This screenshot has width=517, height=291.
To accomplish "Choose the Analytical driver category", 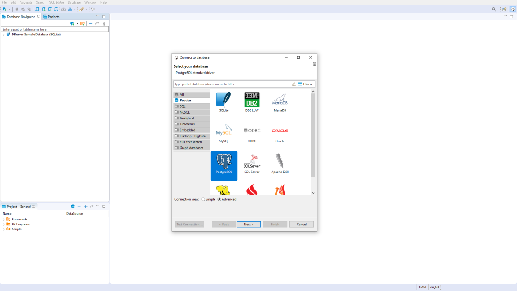I will 192,118.
